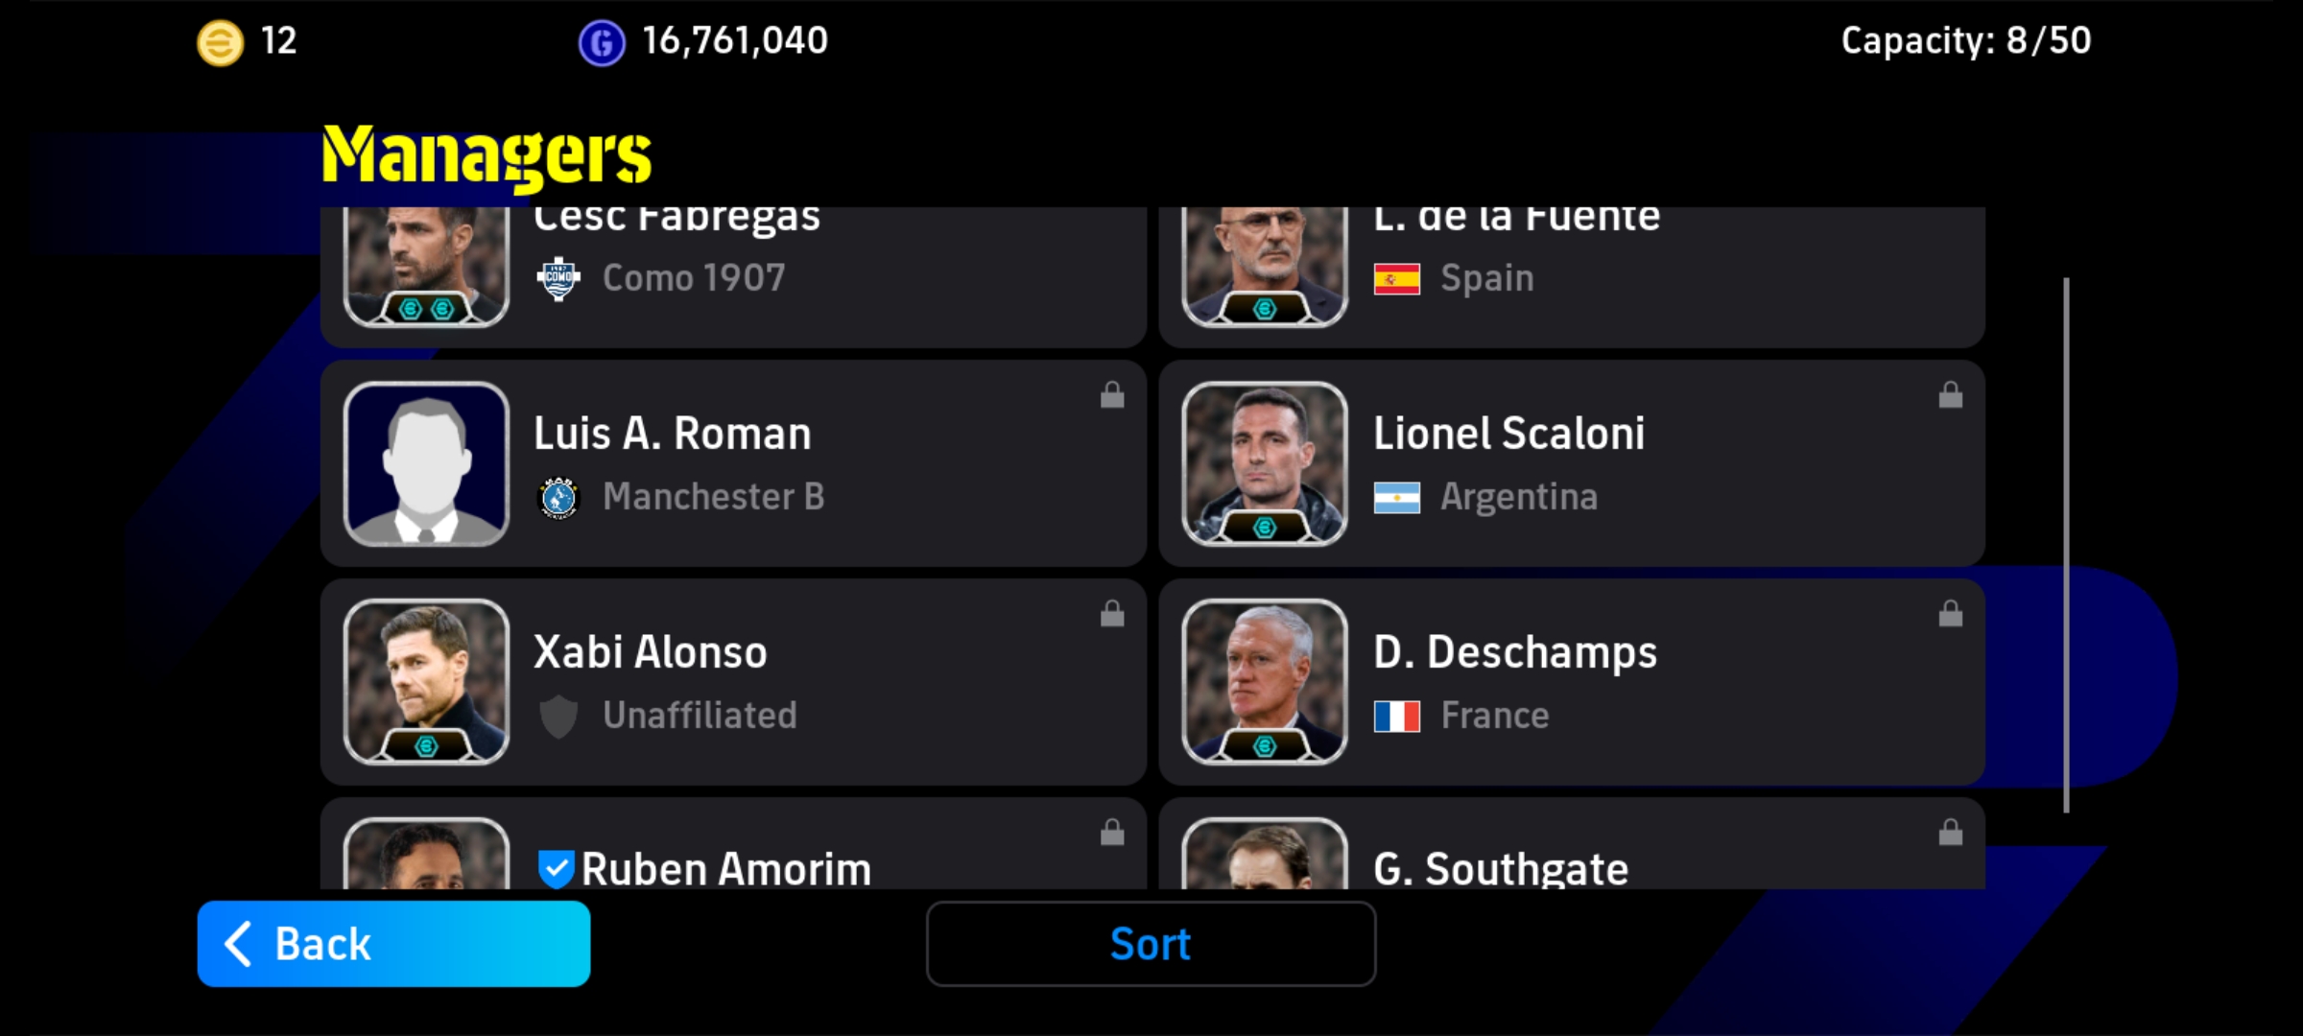Tap the lock icon on Xabi Alonso card
Viewport: 2303px width, 1036px height.
click(x=1112, y=613)
